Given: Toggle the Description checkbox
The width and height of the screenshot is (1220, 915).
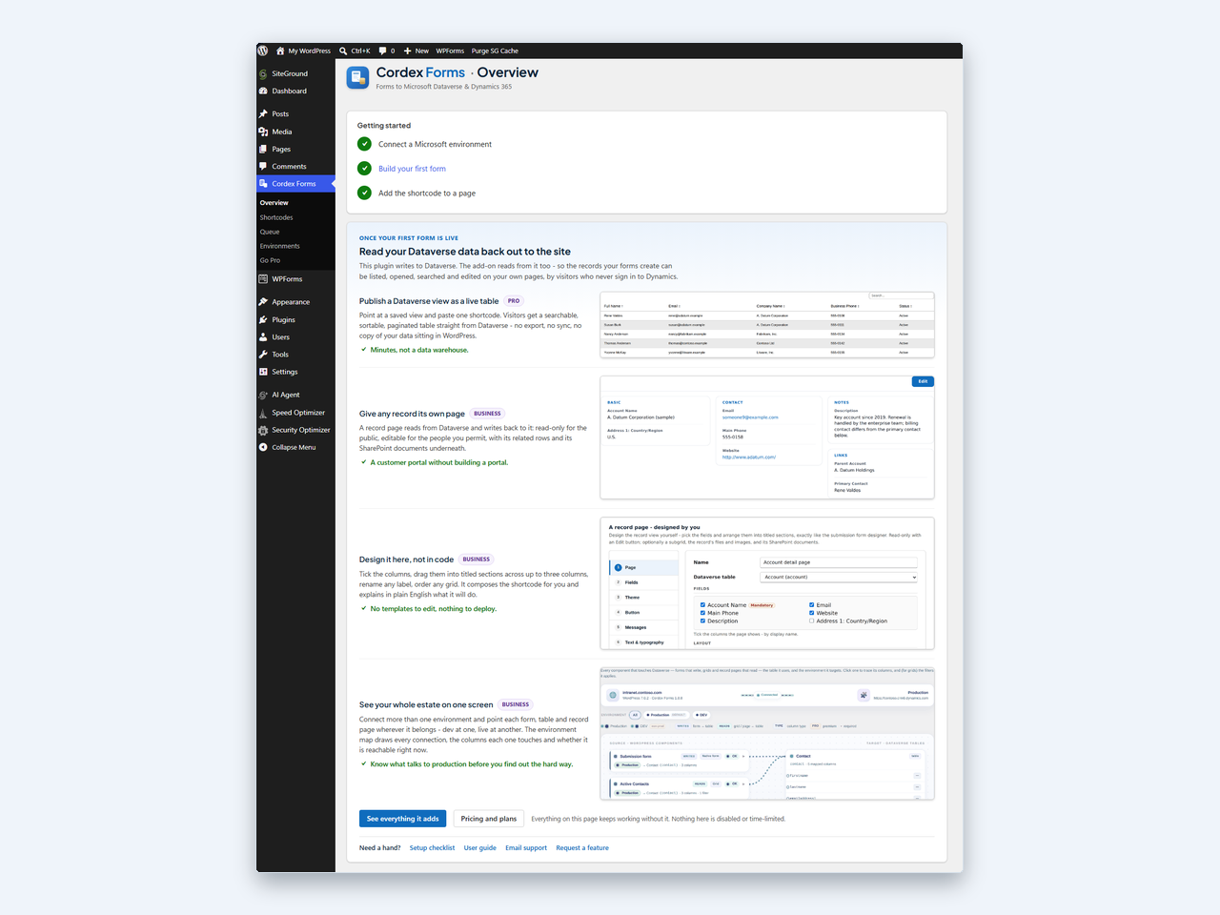Looking at the screenshot, I should [702, 620].
